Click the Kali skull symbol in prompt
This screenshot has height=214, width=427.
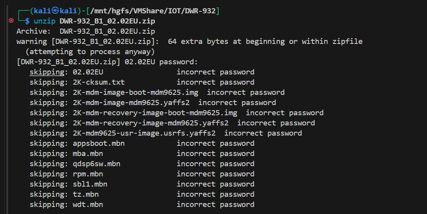(55, 11)
